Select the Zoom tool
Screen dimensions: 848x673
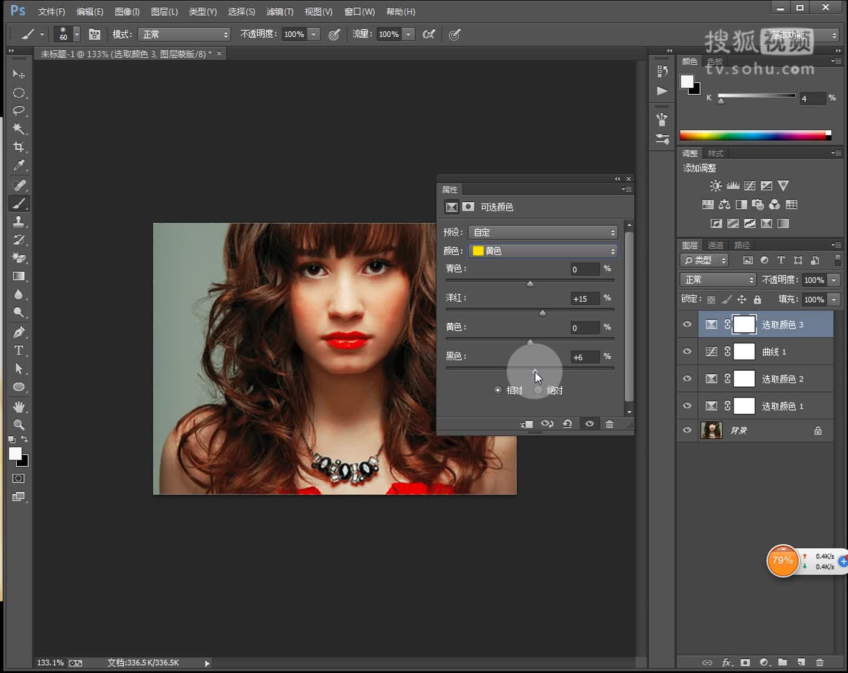pyautogui.click(x=19, y=425)
